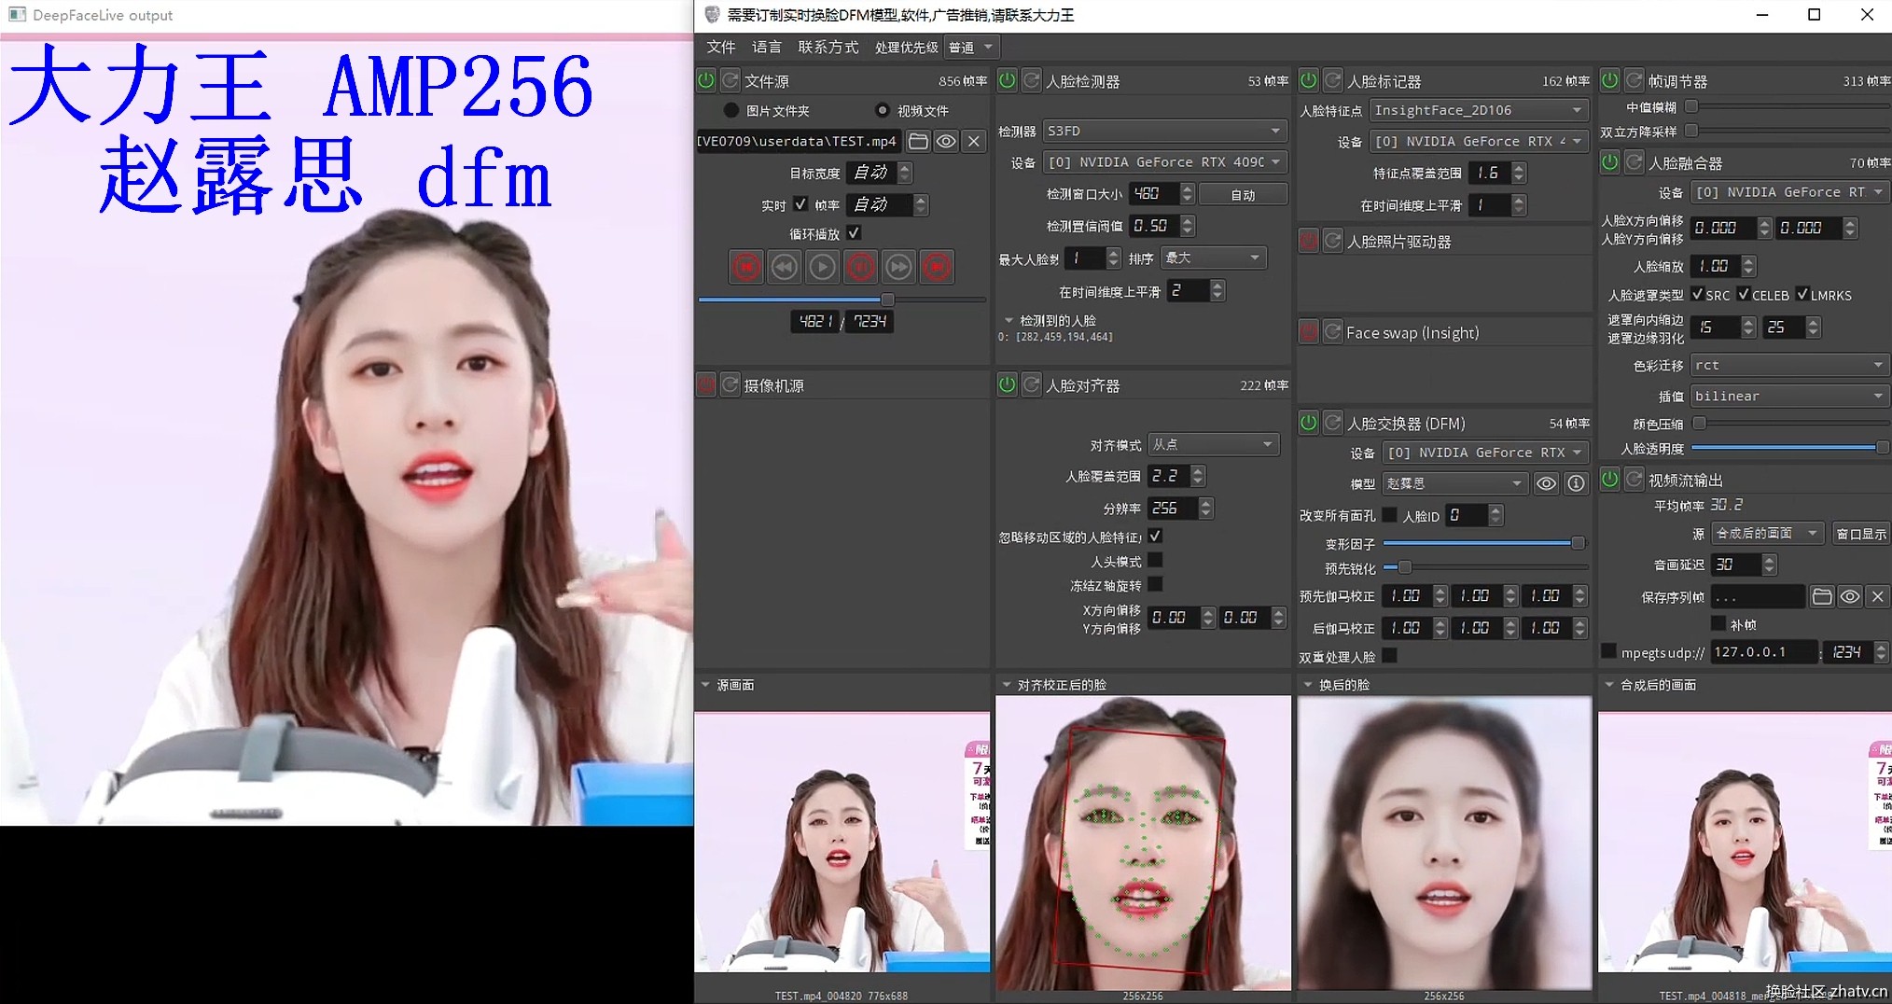Enable Face swap (Insight) power icon
This screenshot has height=1004, width=1892.
(1309, 332)
